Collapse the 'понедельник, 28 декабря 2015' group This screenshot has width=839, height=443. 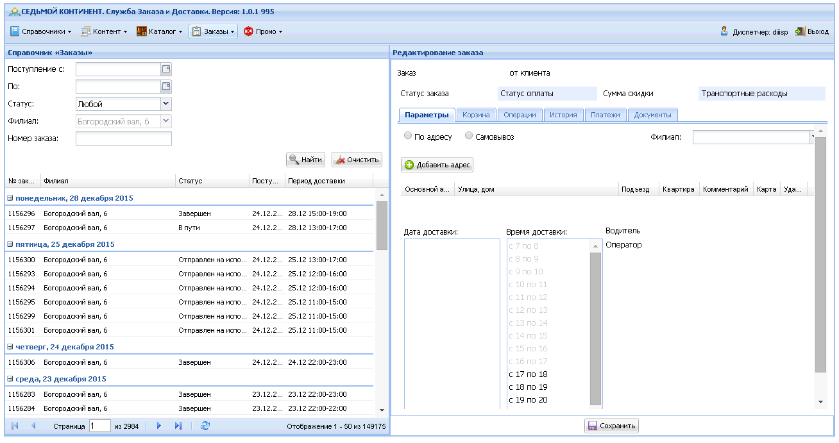point(10,198)
